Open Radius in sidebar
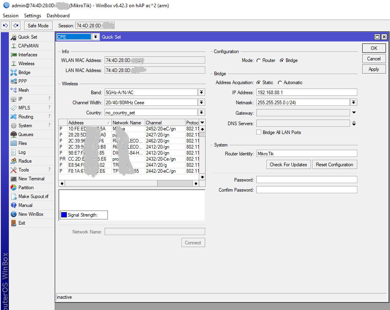390x310 pixels. pyautogui.click(x=25, y=161)
